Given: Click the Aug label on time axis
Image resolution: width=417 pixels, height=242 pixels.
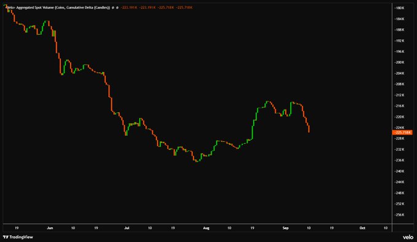Looking at the screenshot, I should pos(206,228).
